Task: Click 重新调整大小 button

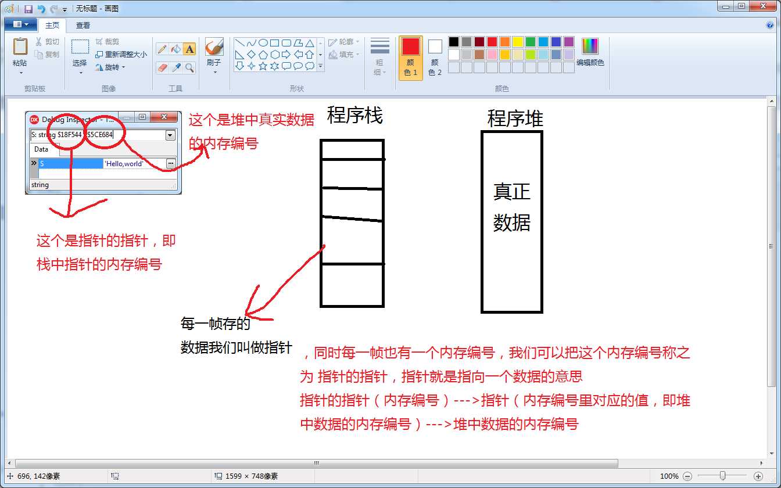Action: 121,54
